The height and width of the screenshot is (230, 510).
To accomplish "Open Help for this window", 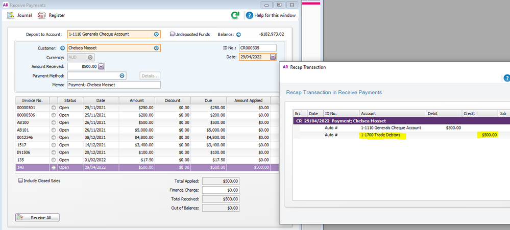I will [x=250, y=15].
